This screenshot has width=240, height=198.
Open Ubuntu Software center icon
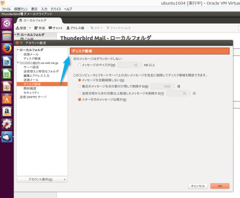(6, 99)
